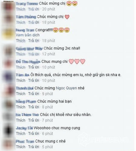Reply to 'Wooohoo chuc mung cung' comment
This screenshot has width=136, height=151.
[x=34, y=134]
